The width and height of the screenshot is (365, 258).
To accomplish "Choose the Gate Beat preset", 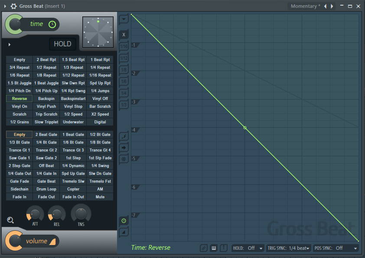I will (x=46, y=181).
